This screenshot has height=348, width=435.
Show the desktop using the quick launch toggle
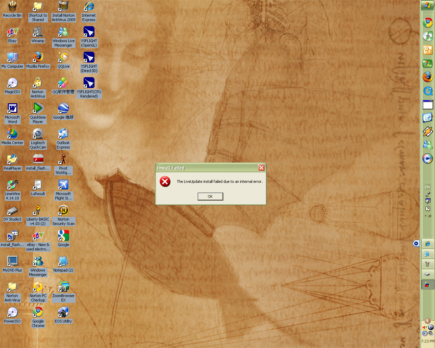(428, 105)
